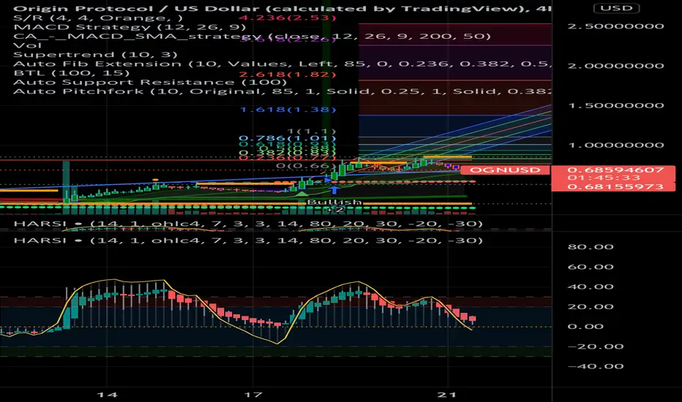Click the 20.00 HARSI axis value
682x402 pixels.
coord(591,307)
